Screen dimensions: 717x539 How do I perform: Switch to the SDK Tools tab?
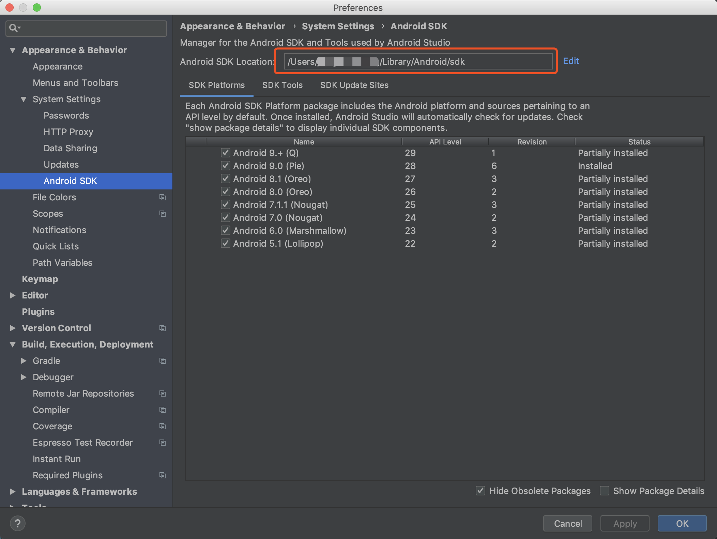tap(282, 85)
